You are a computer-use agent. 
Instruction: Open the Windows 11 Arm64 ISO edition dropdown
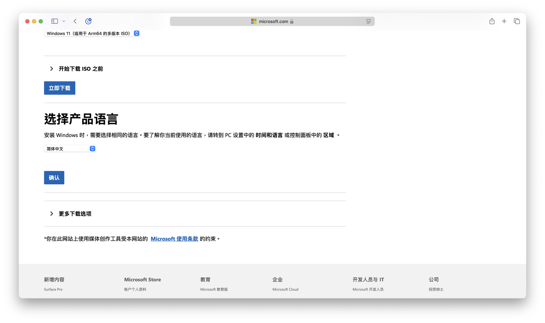[92, 33]
